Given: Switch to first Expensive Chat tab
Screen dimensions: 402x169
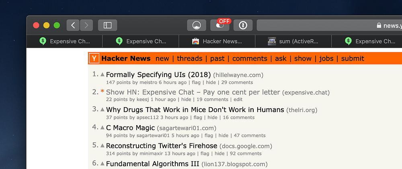Looking at the screenshot, I should 64,41.
